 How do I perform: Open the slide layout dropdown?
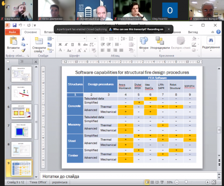pyautogui.click(x=50, y=39)
